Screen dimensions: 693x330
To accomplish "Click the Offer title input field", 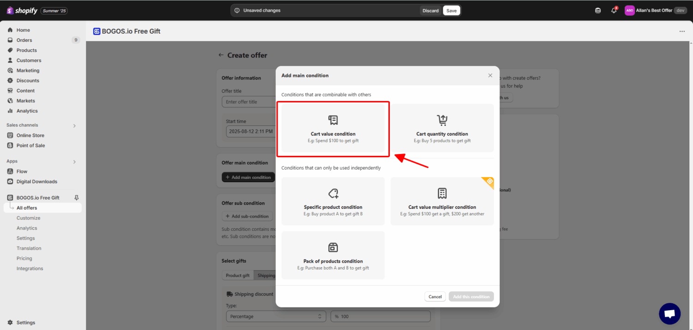I will tap(249, 102).
